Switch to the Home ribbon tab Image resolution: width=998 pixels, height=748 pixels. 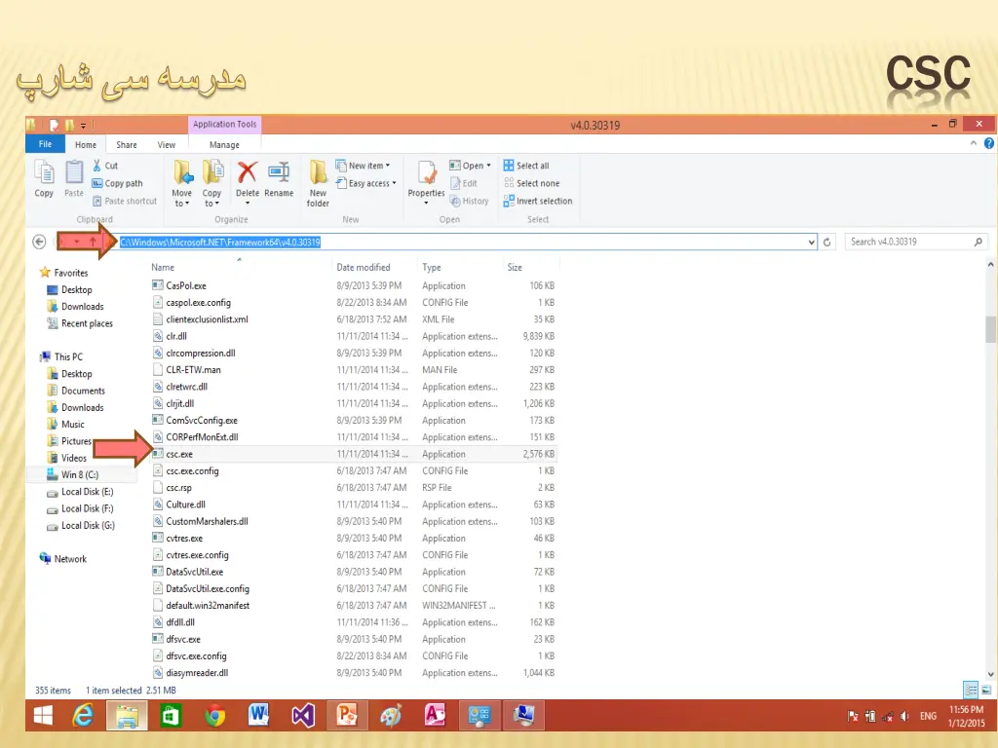coord(86,145)
